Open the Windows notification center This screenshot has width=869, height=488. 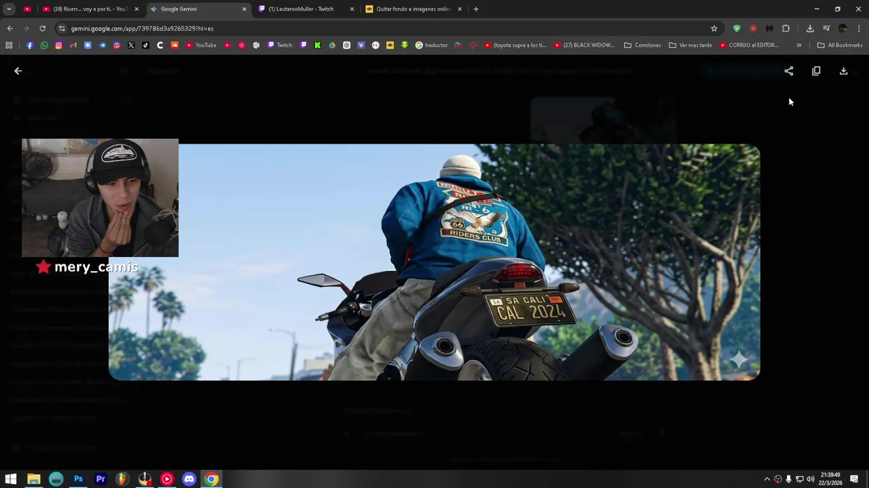854,479
